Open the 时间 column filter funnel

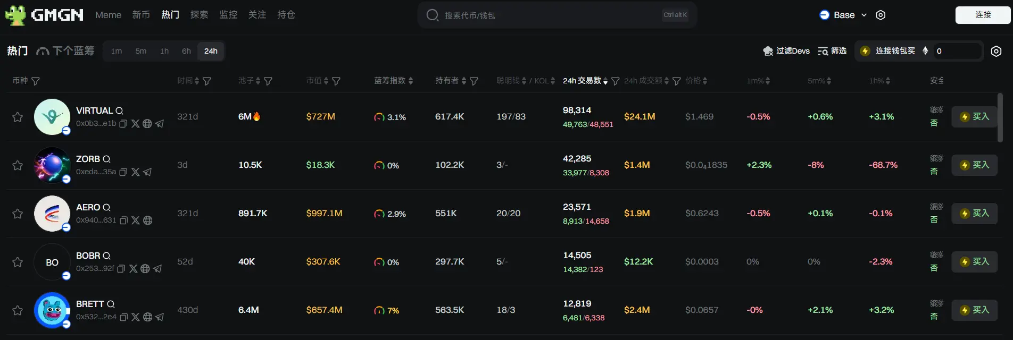click(207, 81)
